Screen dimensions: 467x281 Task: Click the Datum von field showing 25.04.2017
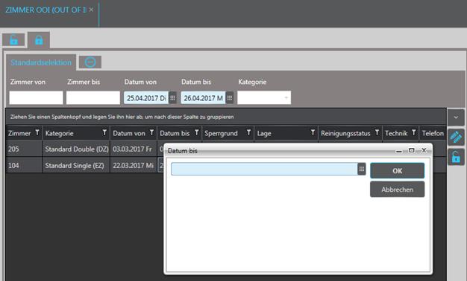[x=146, y=98]
